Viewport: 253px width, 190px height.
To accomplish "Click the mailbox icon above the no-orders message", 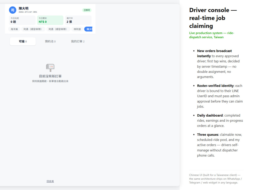I will [50, 68].
